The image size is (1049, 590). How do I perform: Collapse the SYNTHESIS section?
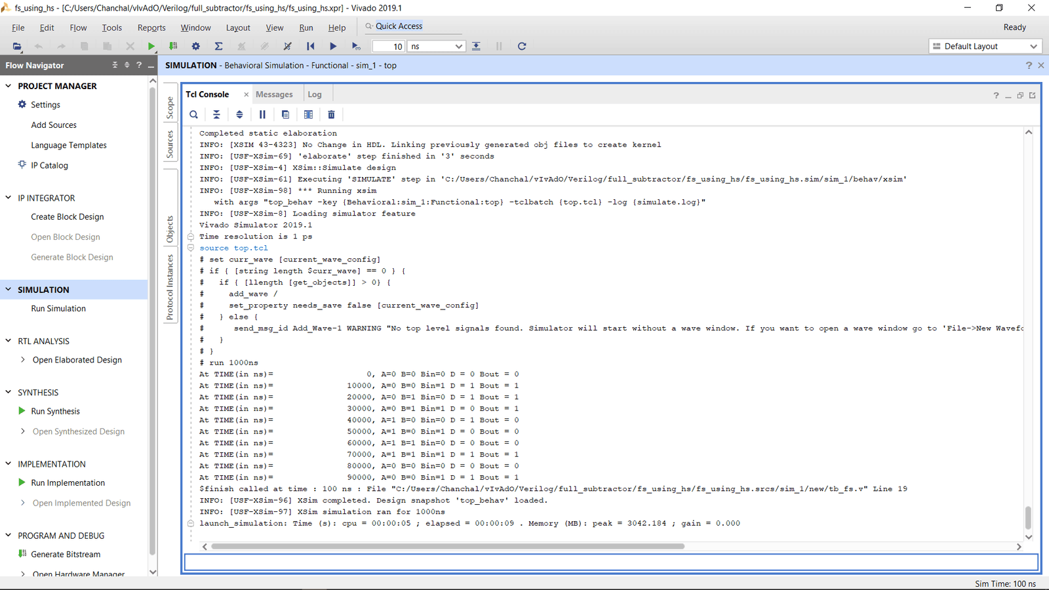(x=9, y=392)
